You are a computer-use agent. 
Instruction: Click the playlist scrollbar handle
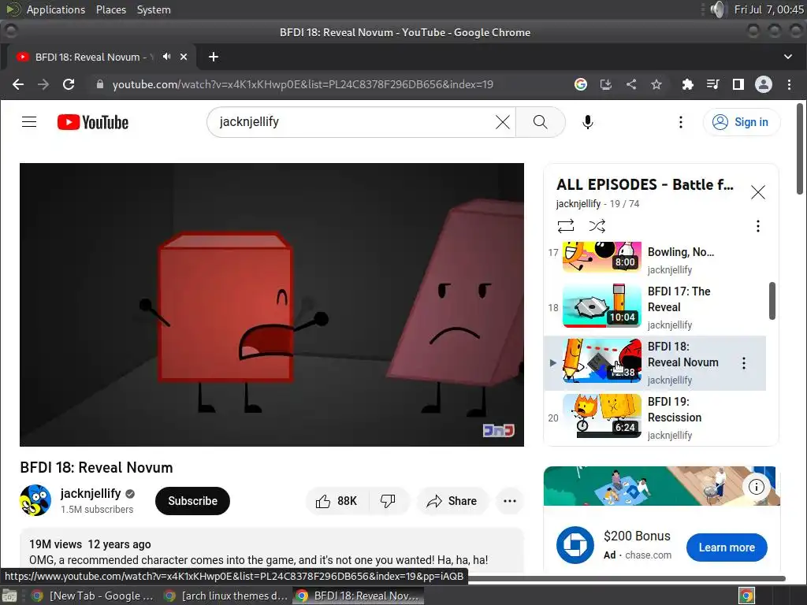[772, 301]
